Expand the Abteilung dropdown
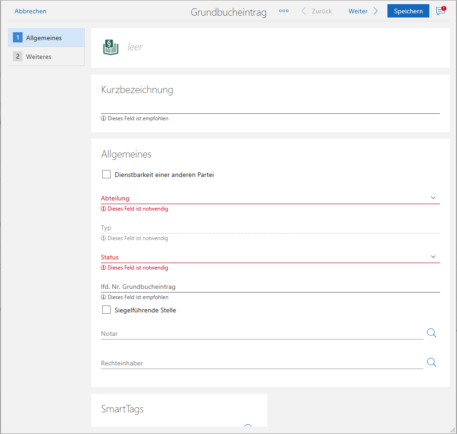Screen dimensions: 457x434 [433, 198]
